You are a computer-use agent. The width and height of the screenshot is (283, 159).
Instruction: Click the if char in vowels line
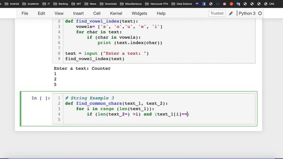pyautogui.click(x=114, y=37)
